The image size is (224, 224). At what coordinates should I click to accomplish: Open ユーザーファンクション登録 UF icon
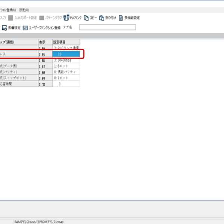(x=25, y=27)
